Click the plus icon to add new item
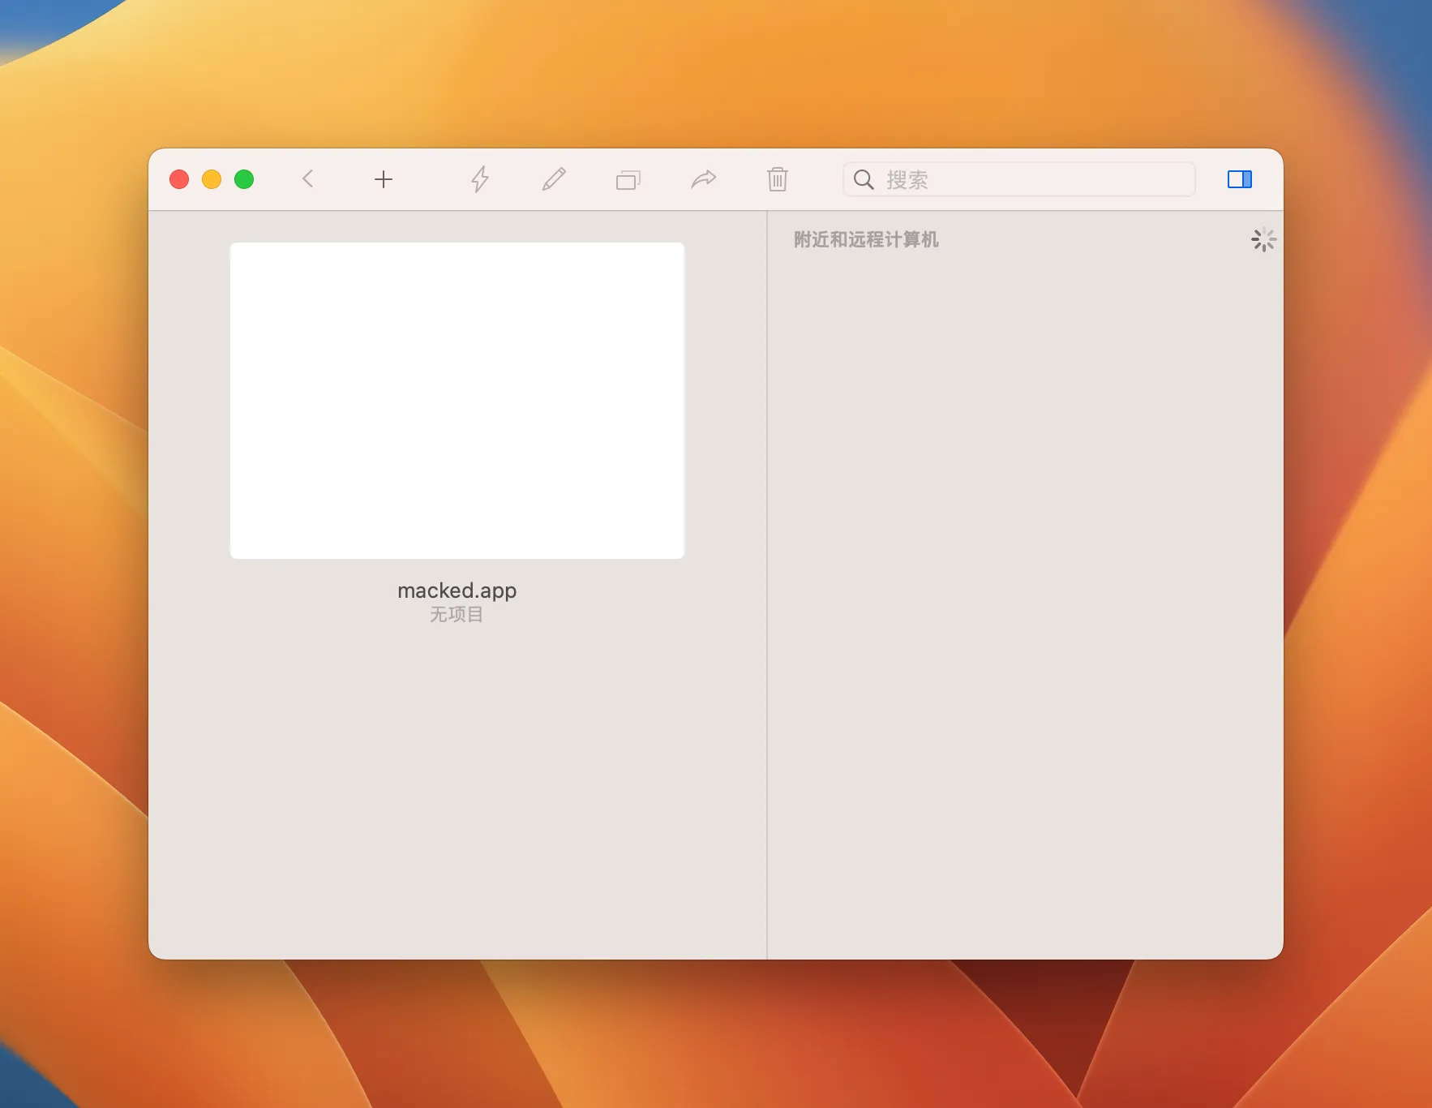This screenshot has width=1432, height=1108. (x=384, y=179)
